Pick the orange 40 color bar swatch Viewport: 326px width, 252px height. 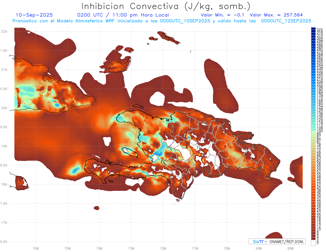pos(313,188)
